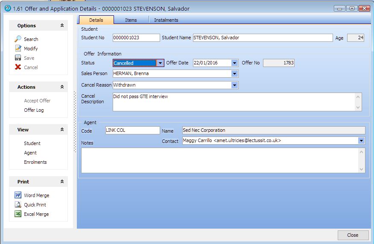Open the Offer Log link
The height and width of the screenshot is (244, 374).
[x=34, y=110]
